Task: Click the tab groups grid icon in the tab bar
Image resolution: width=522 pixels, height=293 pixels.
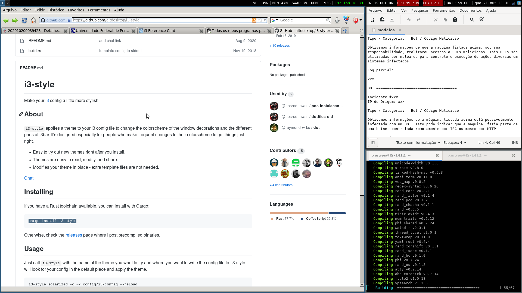Action: tap(362, 31)
